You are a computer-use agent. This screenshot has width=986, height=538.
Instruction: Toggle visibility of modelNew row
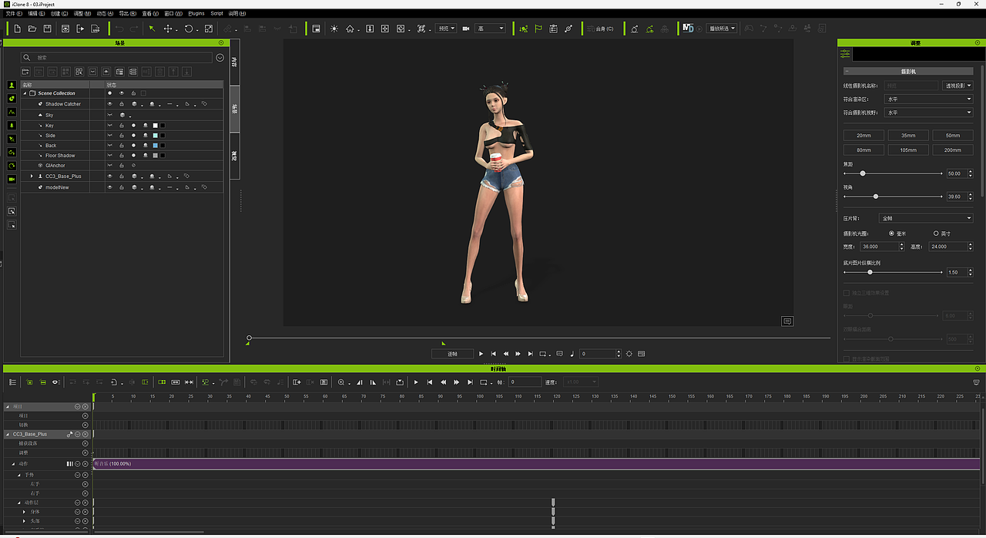click(109, 187)
